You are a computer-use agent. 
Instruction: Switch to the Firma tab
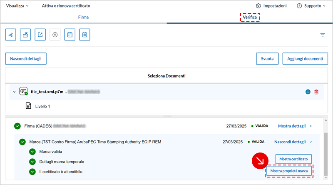(x=83, y=17)
